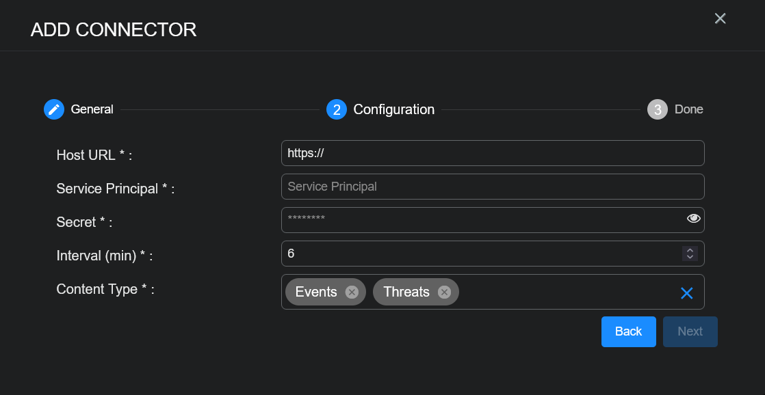Viewport: 765px width, 395px height.
Task: Clear all Content Type selections
Action: 687,292
